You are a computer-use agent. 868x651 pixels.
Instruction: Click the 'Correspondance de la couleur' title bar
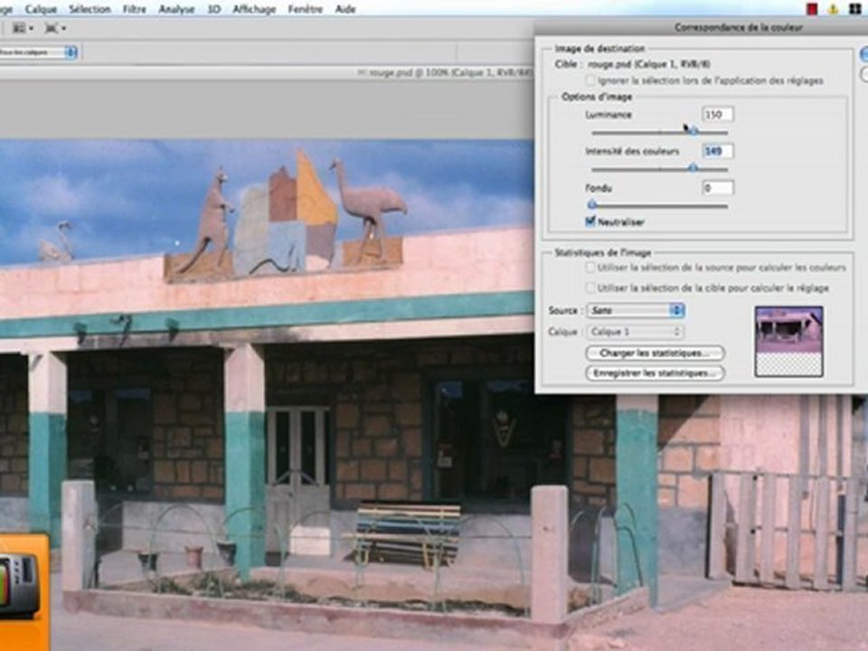(x=702, y=27)
